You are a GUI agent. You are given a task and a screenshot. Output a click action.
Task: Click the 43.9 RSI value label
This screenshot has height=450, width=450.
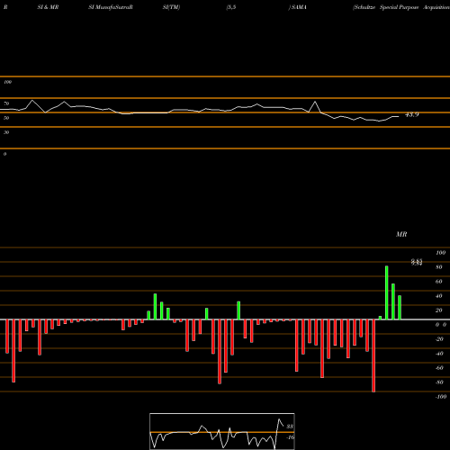coord(412,114)
